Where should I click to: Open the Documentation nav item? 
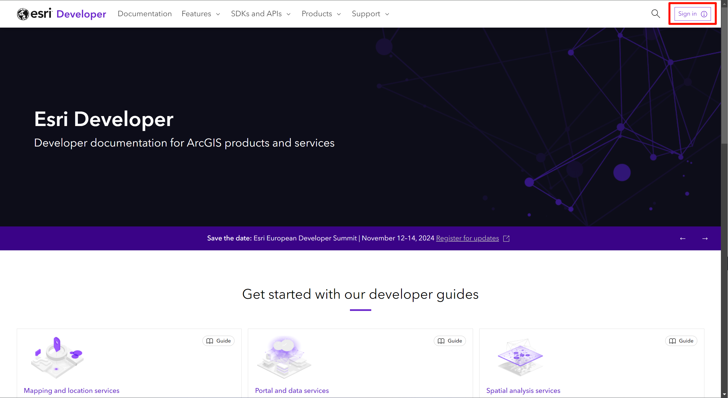[145, 14]
